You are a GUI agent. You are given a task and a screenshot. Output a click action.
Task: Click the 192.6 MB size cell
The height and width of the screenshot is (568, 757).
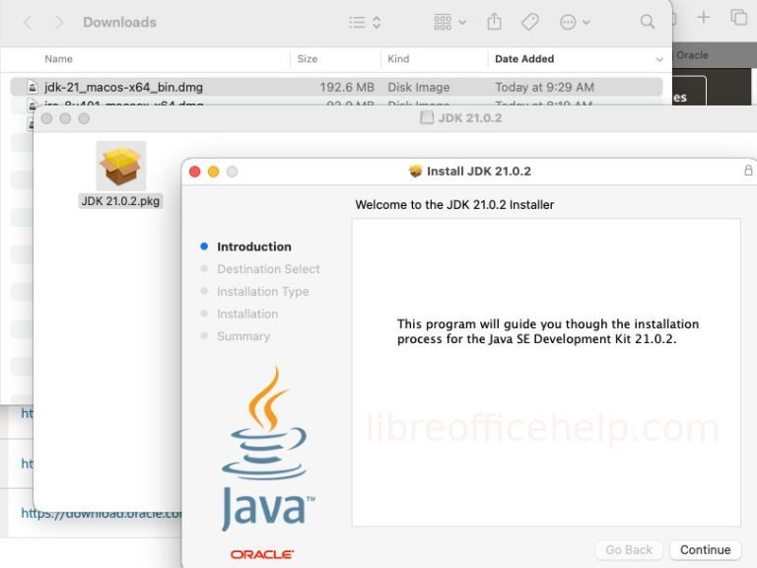tap(347, 87)
